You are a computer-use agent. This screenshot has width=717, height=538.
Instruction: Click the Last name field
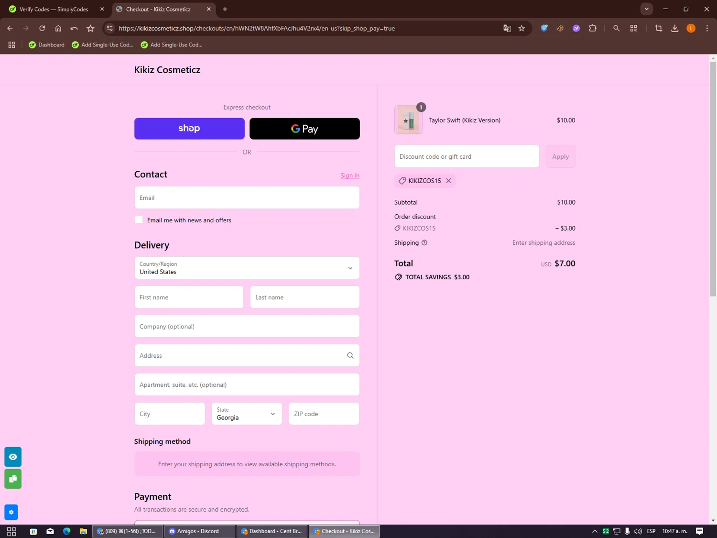(304, 297)
